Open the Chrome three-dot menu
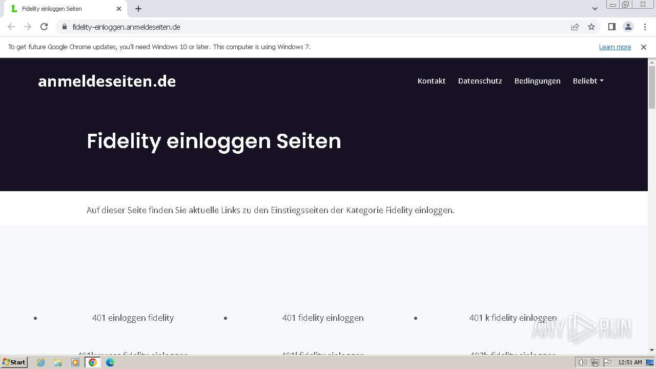656x369 pixels. (645, 27)
